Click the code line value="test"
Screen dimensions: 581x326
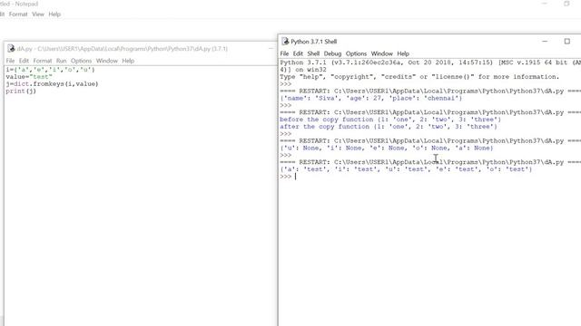pyautogui.click(x=29, y=77)
